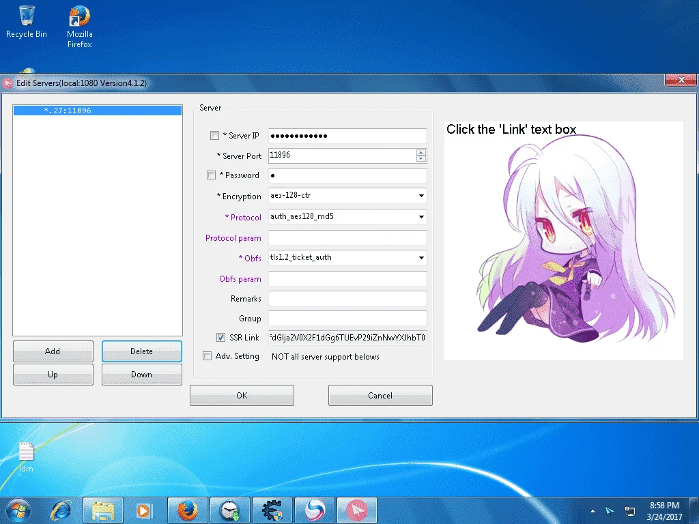
Task: Click the Password input field
Action: 347,175
